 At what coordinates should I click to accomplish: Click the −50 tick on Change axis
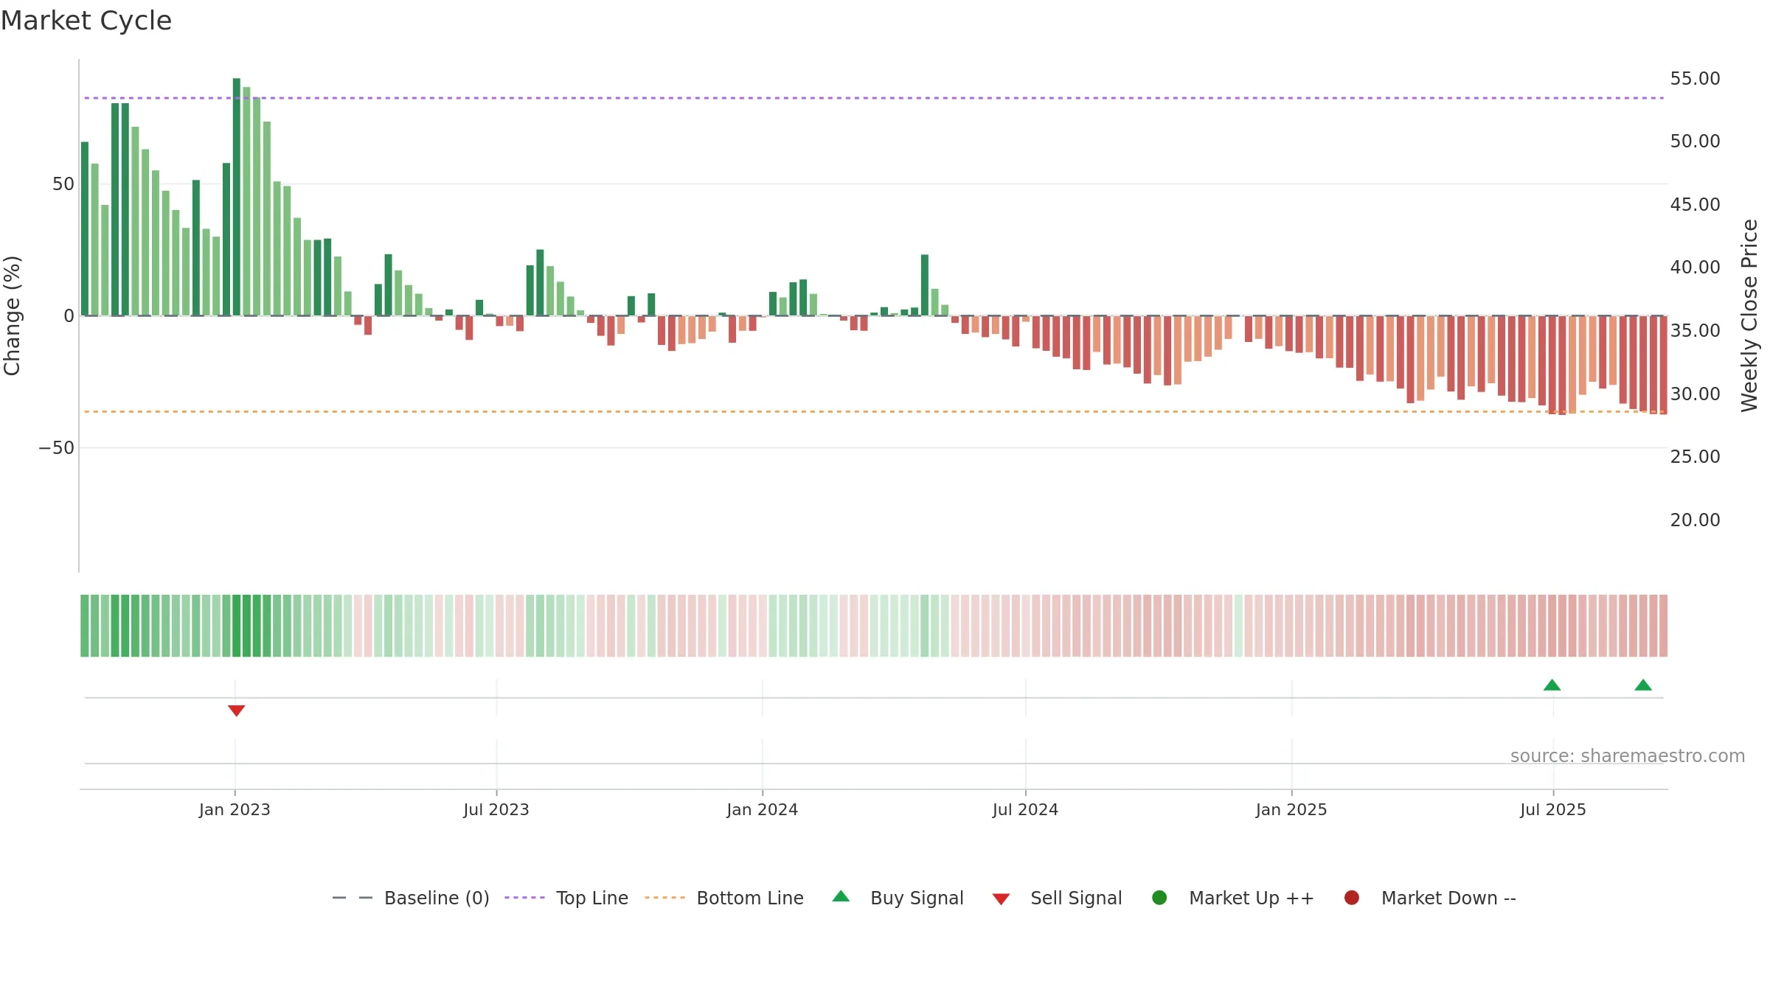click(57, 448)
